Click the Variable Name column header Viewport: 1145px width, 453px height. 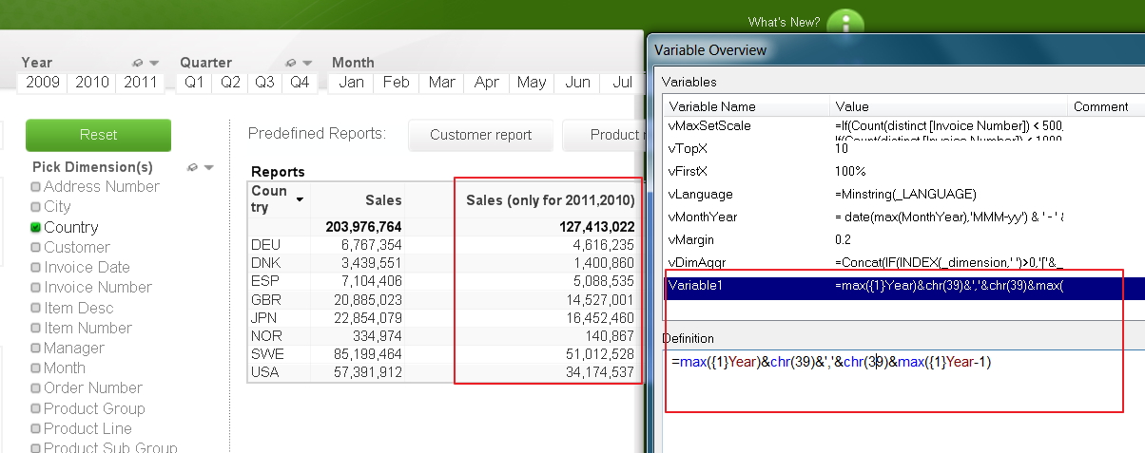[712, 106]
